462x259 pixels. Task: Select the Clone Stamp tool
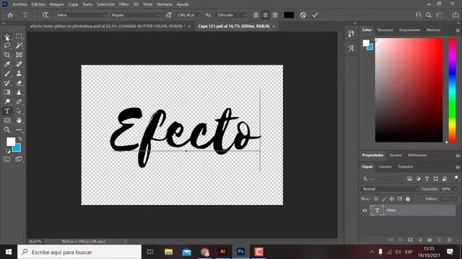click(19, 73)
